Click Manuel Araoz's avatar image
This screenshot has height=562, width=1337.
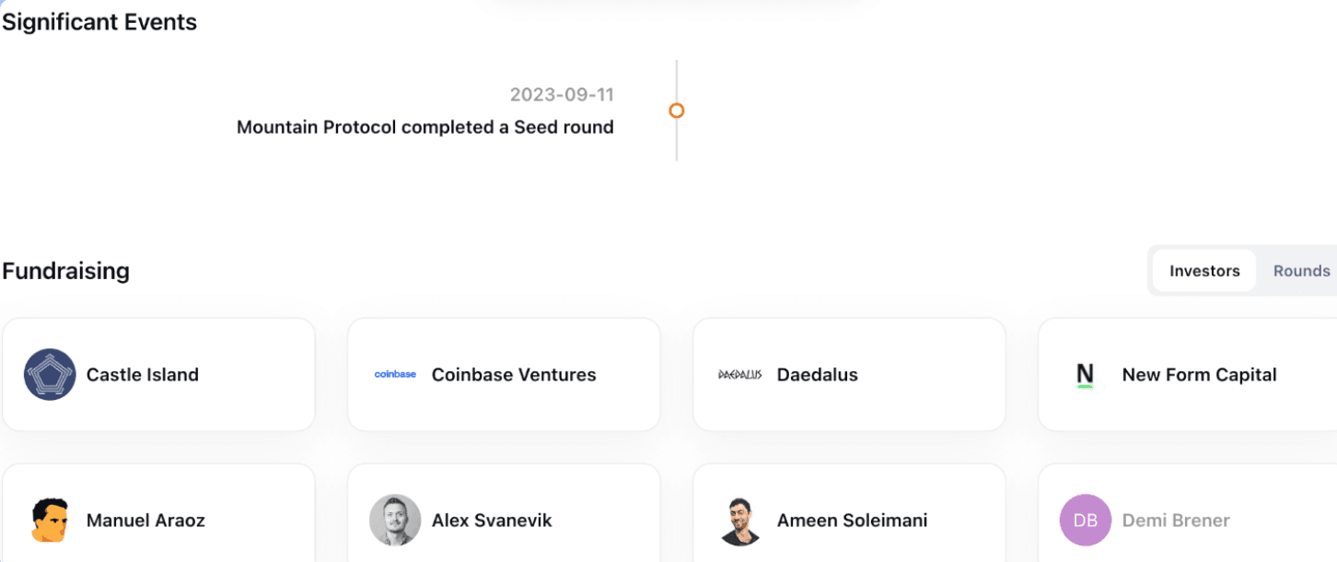pos(50,520)
